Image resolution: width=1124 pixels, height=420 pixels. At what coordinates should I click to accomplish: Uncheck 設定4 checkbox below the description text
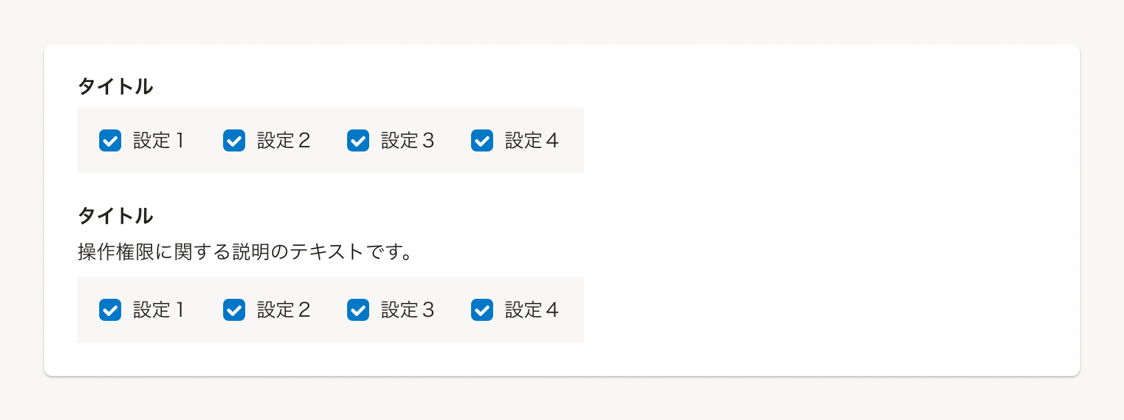[482, 310]
